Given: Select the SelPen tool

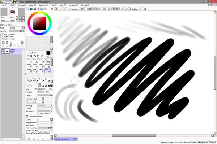Looking at the screenshot, I should (41, 66).
